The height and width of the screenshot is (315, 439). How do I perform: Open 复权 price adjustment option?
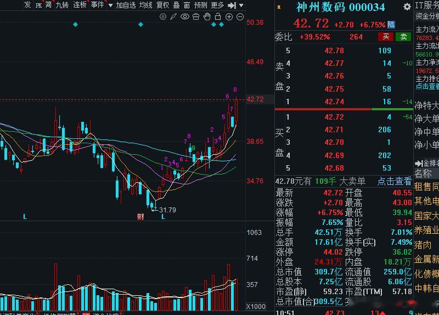pyautogui.click(x=162, y=5)
